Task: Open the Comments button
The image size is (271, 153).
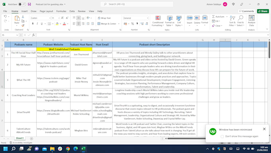Action: click(247, 11)
